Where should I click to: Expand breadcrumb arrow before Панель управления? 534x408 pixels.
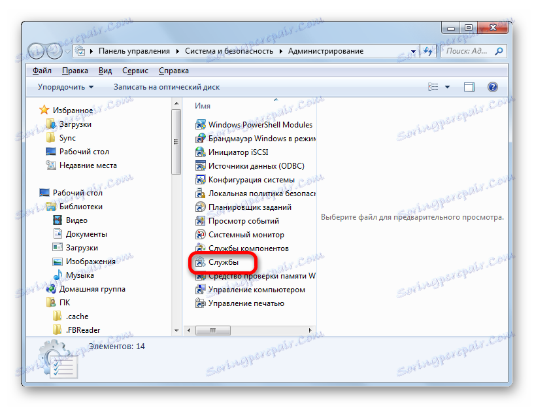point(92,51)
